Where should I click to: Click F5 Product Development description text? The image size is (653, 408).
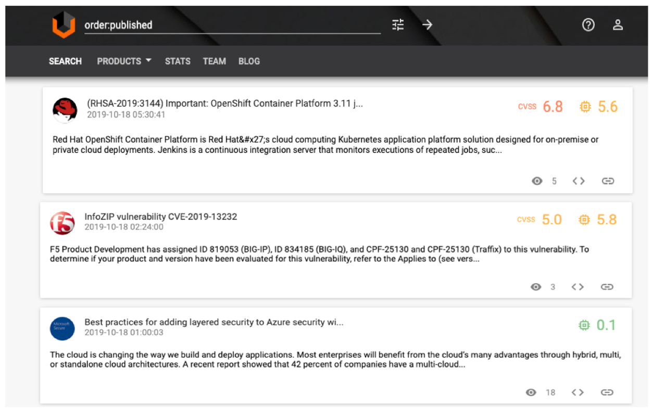tap(319, 254)
